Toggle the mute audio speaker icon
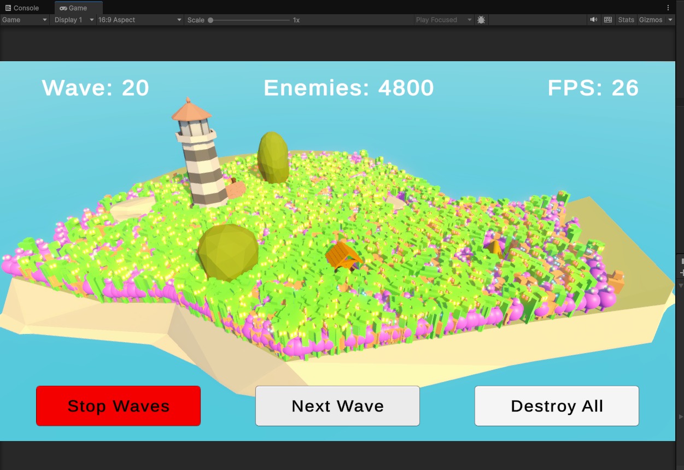Screen dimensions: 684x470 593,20
